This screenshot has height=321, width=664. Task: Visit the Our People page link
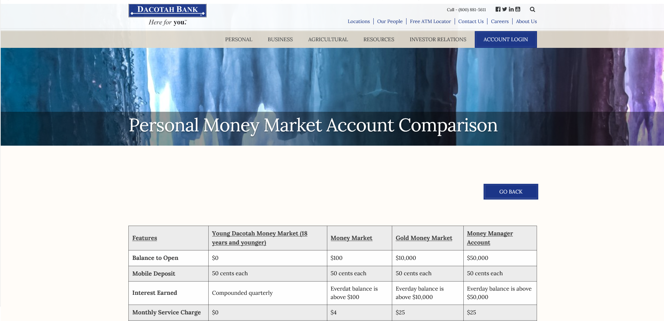click(x=390, y=21)
